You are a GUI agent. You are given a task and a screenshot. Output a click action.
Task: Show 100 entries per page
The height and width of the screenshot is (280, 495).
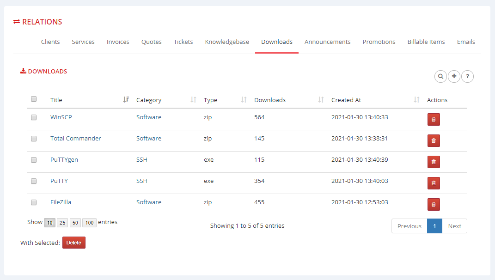[x=89, y=222]
